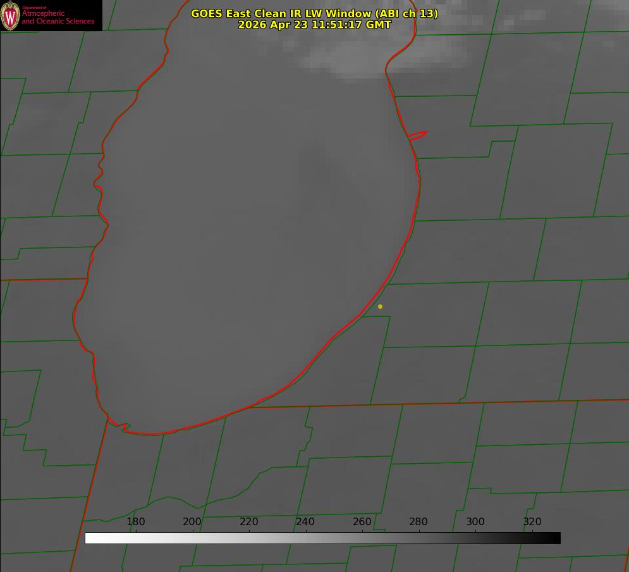This screenshot has width=629, height=572.
Task: Click the 320 label on the colorbar
Action: [x=532, y=521]
